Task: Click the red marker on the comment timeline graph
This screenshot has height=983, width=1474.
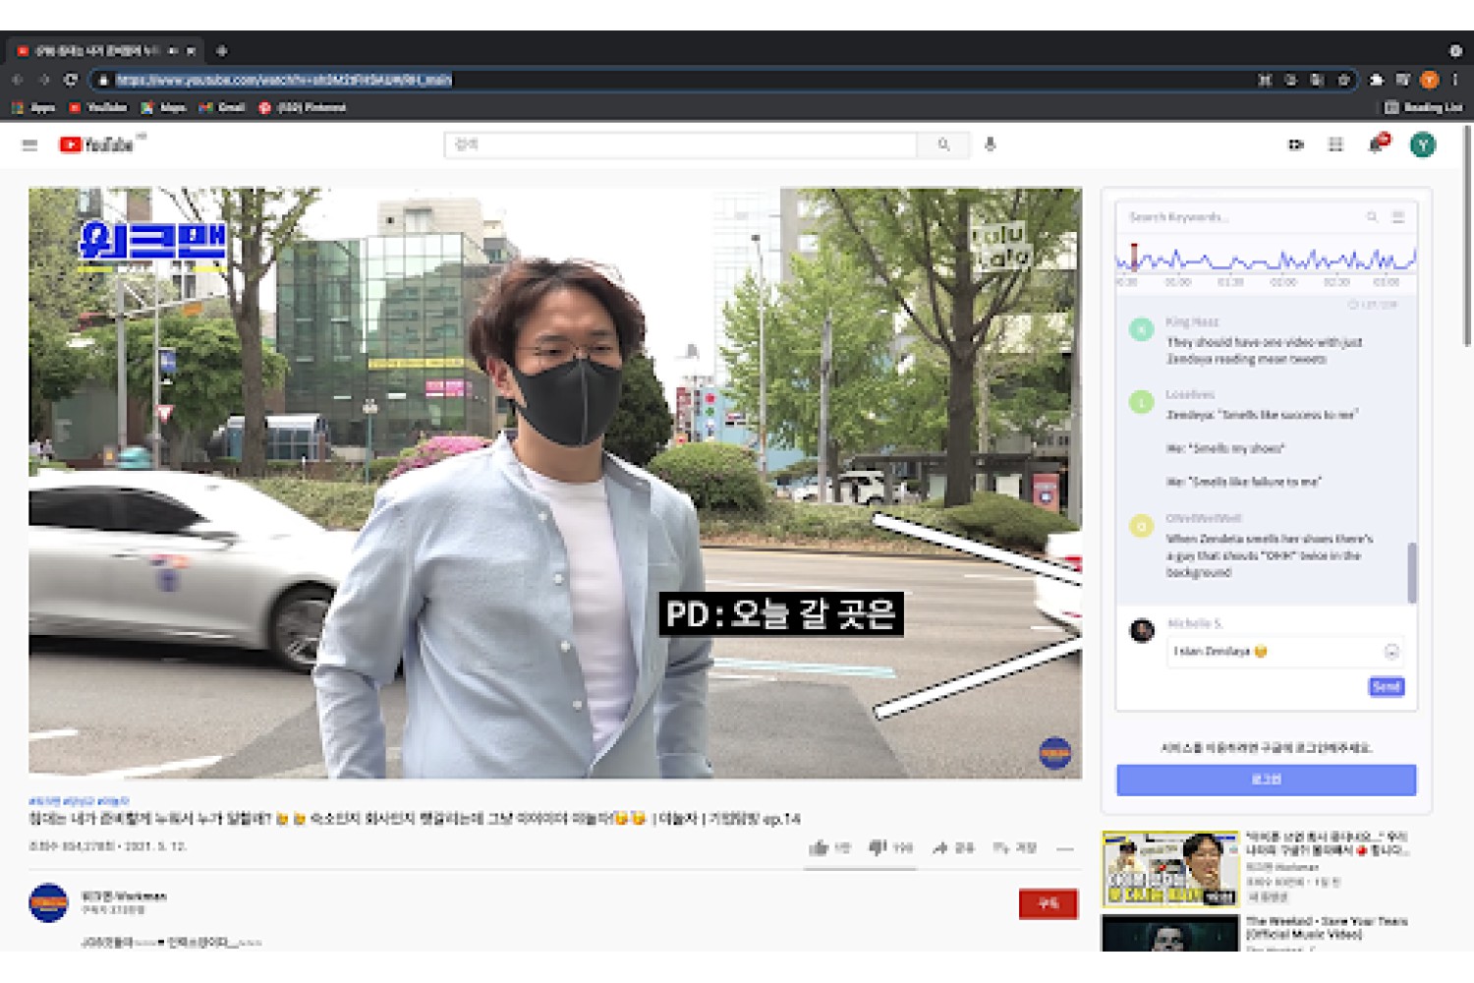Action: coord(1134,258)
